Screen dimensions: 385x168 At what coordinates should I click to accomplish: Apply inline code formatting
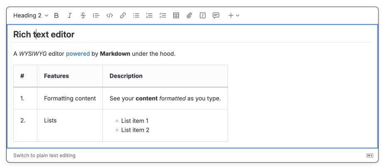(x=110, y=16)
